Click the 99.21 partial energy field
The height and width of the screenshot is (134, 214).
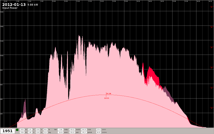[84, 132]
